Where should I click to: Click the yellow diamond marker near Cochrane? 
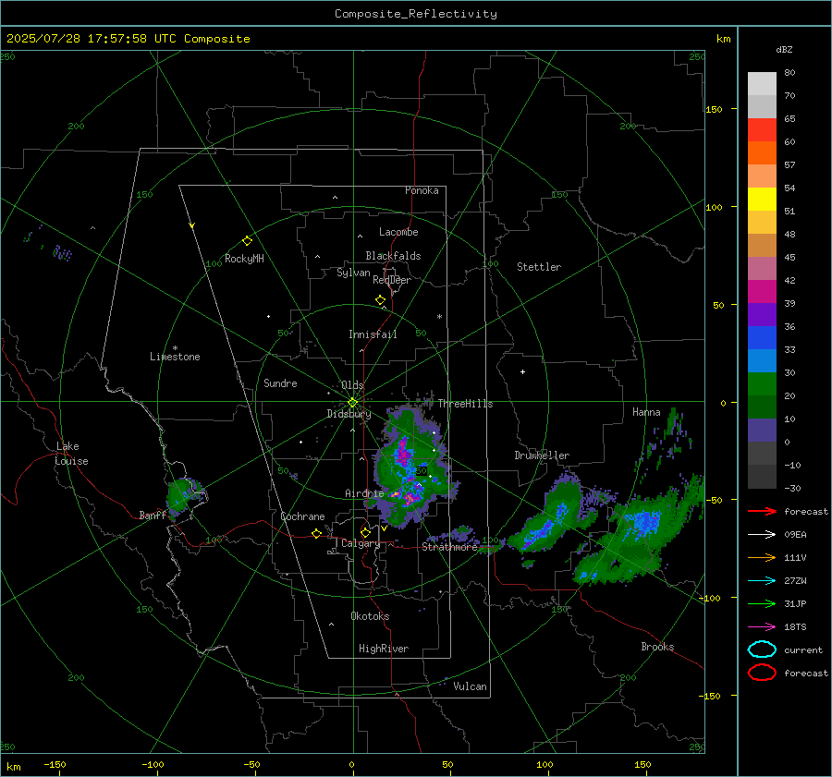[x=316, y=533]
